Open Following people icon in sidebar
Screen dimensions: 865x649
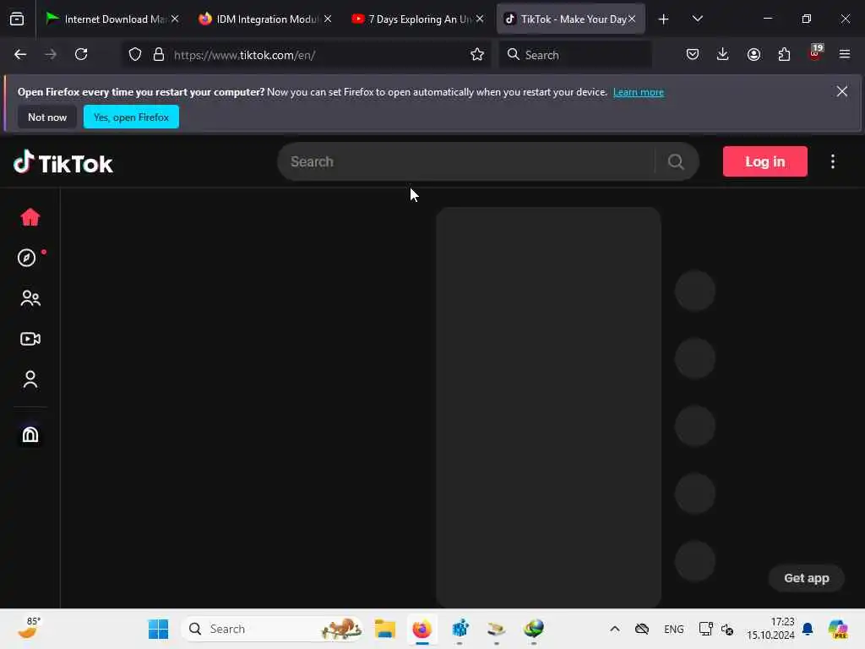click(30, 298)
